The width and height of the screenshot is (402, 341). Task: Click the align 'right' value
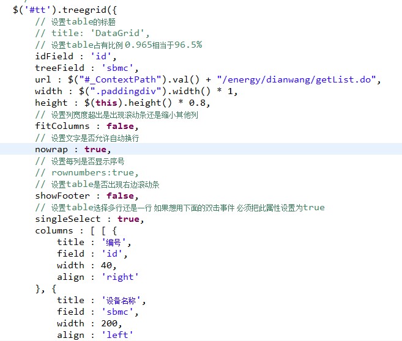point(120,277)
